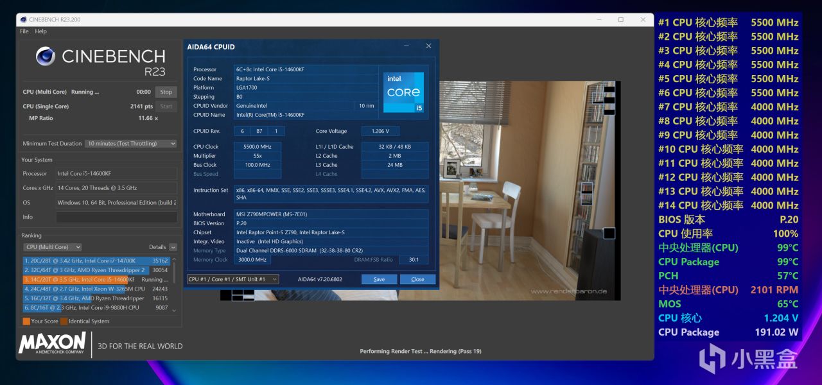The image size is (822, 385).
Task: Click the Cinebench app icon in title bar
Action: pos(23,19)
